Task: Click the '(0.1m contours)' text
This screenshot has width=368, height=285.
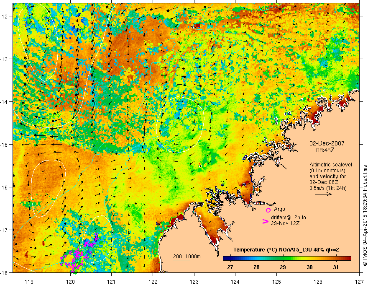Action: (327, 171)
